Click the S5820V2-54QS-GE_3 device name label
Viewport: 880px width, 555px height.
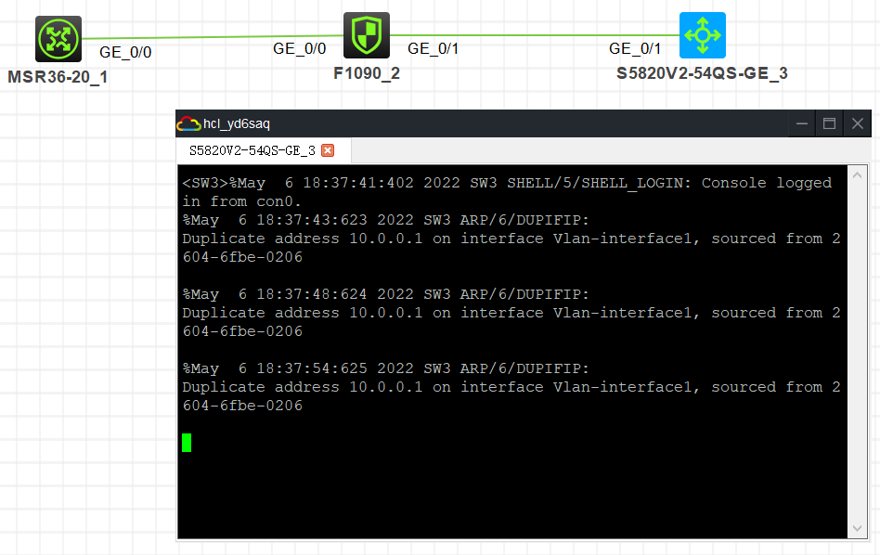coord(702,73)
